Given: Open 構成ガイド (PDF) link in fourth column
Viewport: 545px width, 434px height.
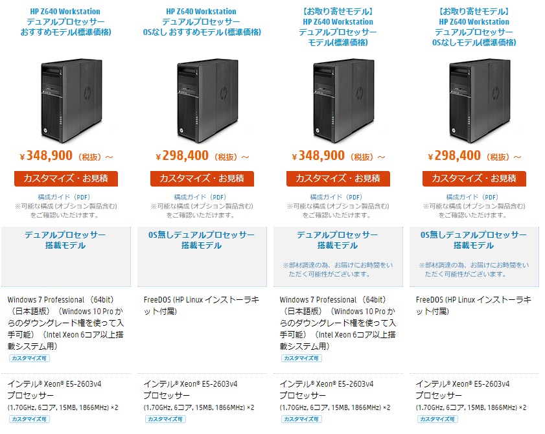Looking at the screenshot, I should point(472,197).
